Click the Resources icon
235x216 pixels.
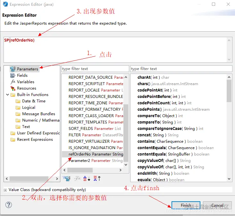point(13,88)
